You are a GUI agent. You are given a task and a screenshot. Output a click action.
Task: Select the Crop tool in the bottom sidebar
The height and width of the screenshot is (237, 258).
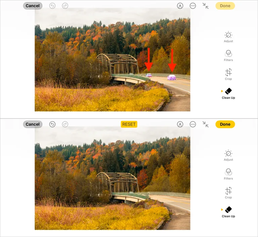coord(228,193)
